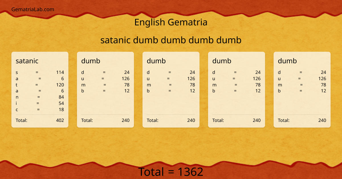Click letter 'c' in the satanic card
Image resolution: width=342 pixels, height=179 pixels.
[x=17, y=110]
